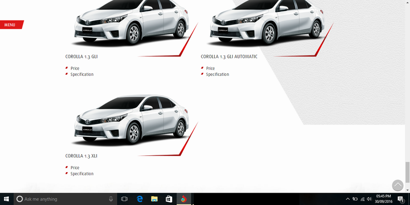Open Price link under Corolla 1.3 XLI
Viewport: 410px width, 205px height.
(x=75, y=168)
